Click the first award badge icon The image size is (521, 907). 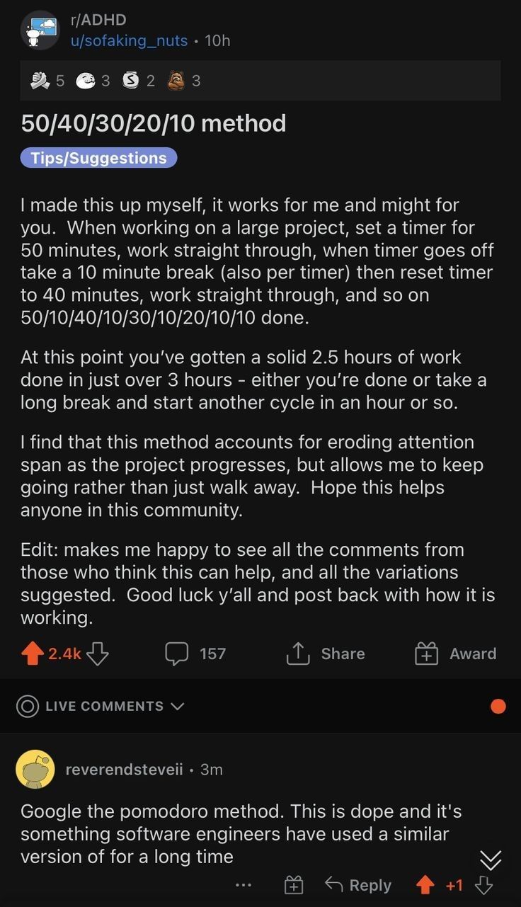pyautogui.click(x=40, y=81)
